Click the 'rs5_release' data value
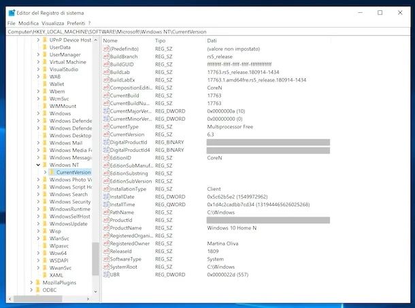The height and width of the screenshot is (308, 415). click(x=220, y=56)
